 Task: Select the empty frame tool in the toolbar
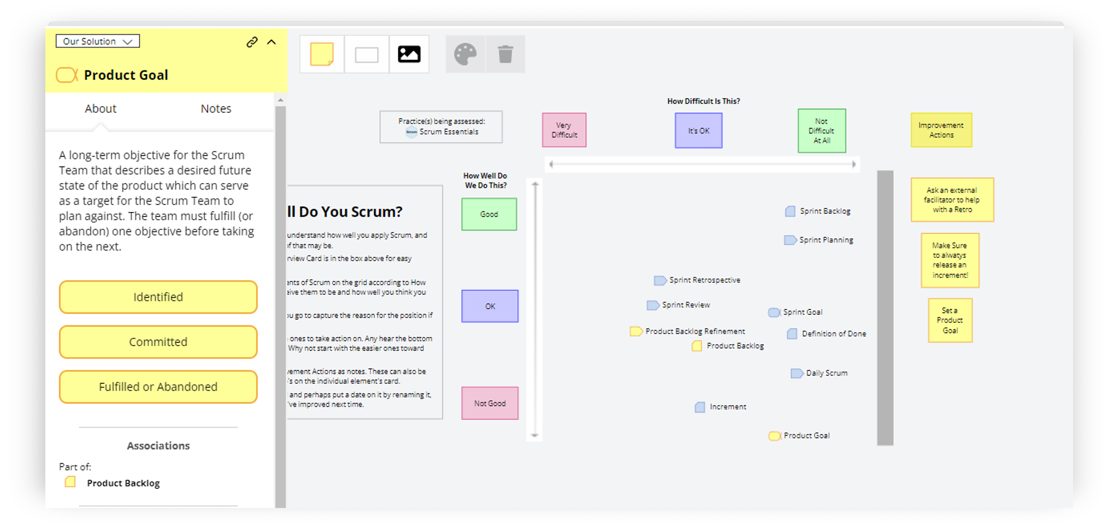pos(365,53)
